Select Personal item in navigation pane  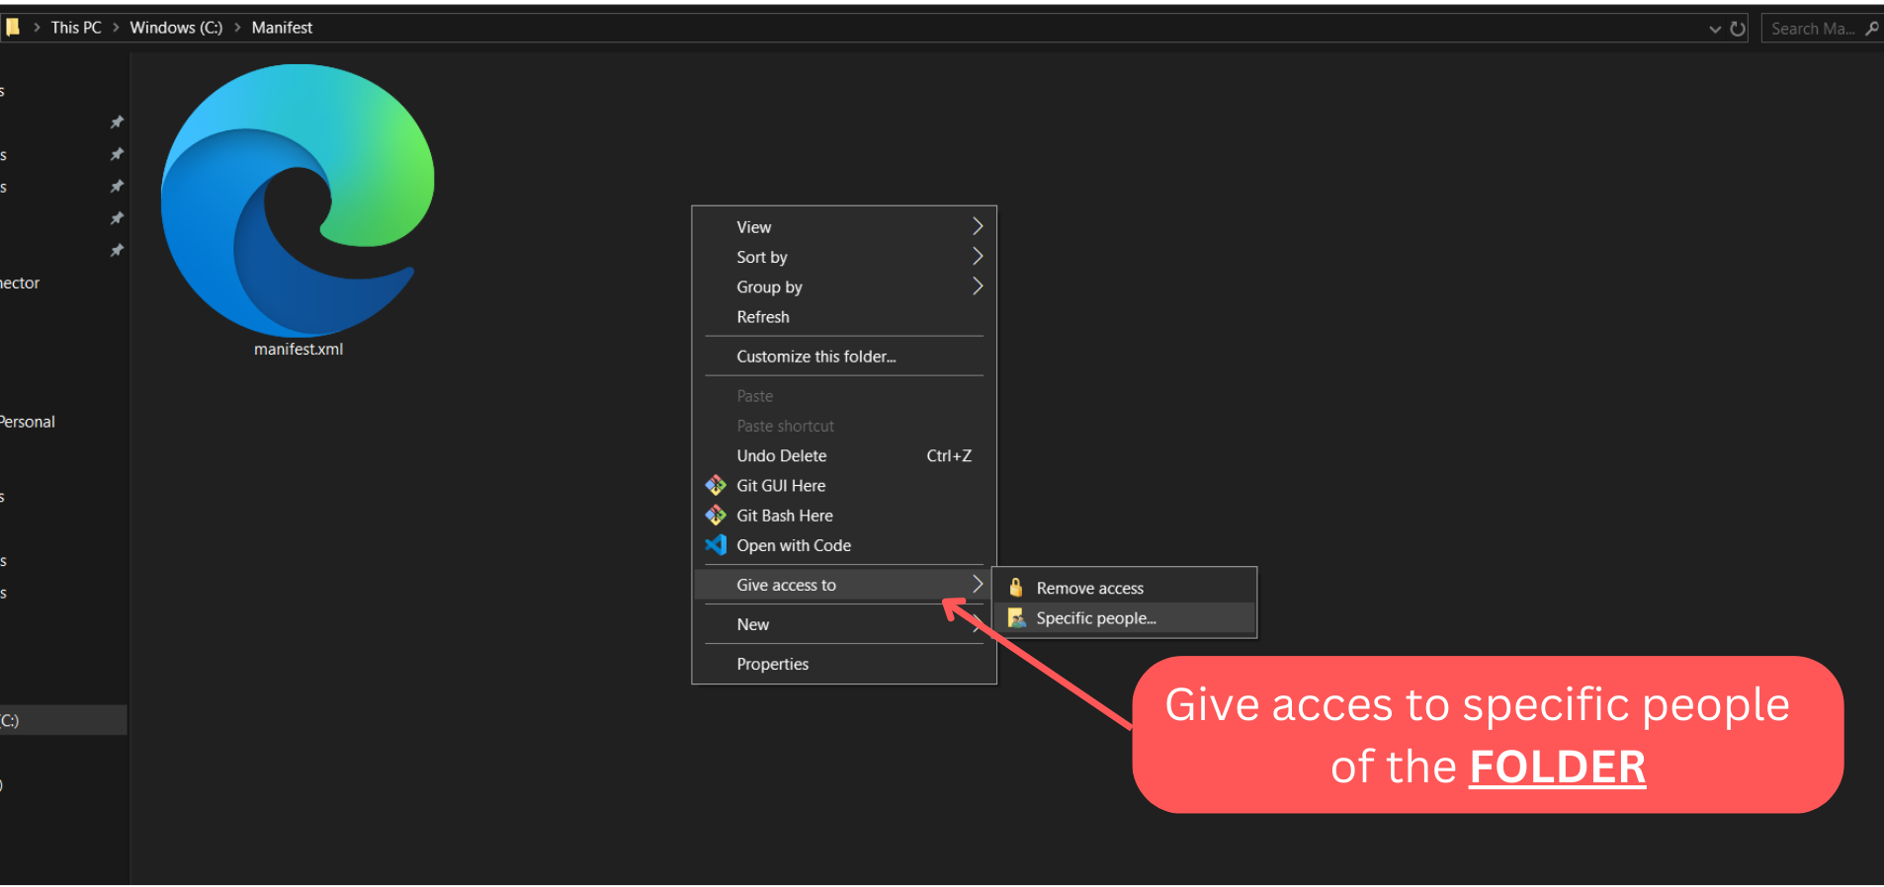point(27,422)
